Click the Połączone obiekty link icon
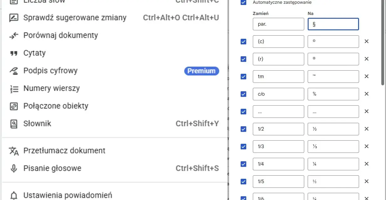The width and height of the screenshot is (386, 200). 14,106
